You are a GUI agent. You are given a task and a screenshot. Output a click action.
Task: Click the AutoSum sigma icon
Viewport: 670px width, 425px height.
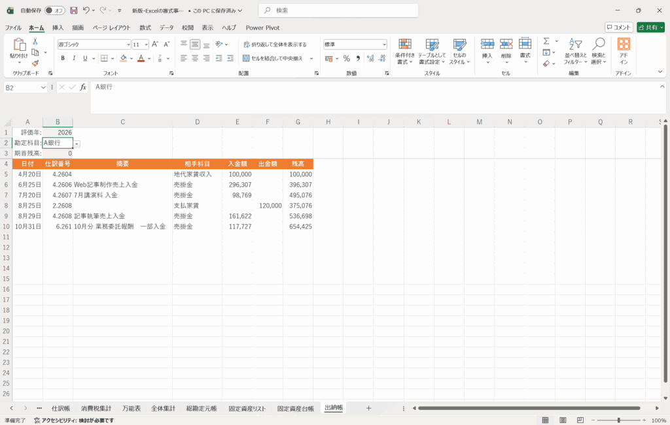tap(546, 42)
